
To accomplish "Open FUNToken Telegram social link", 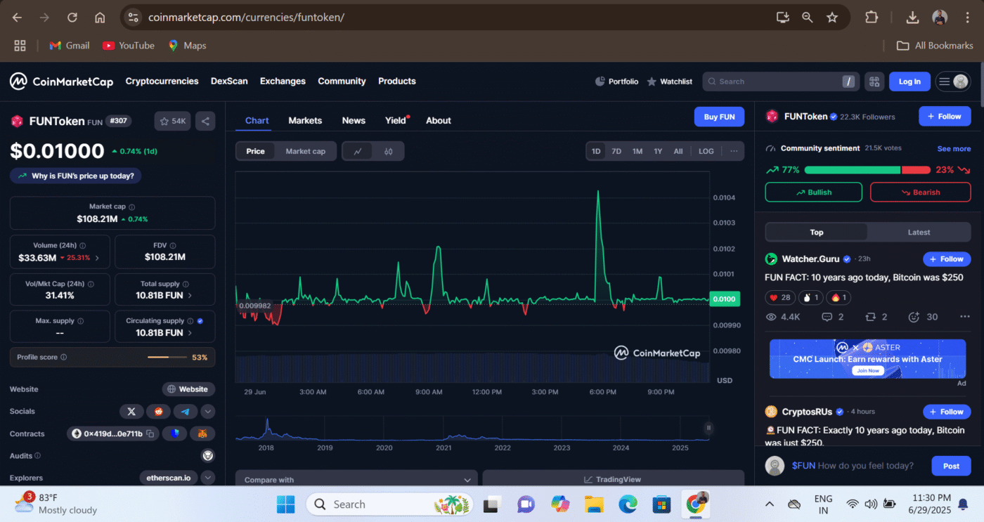I will coord(185,412).
